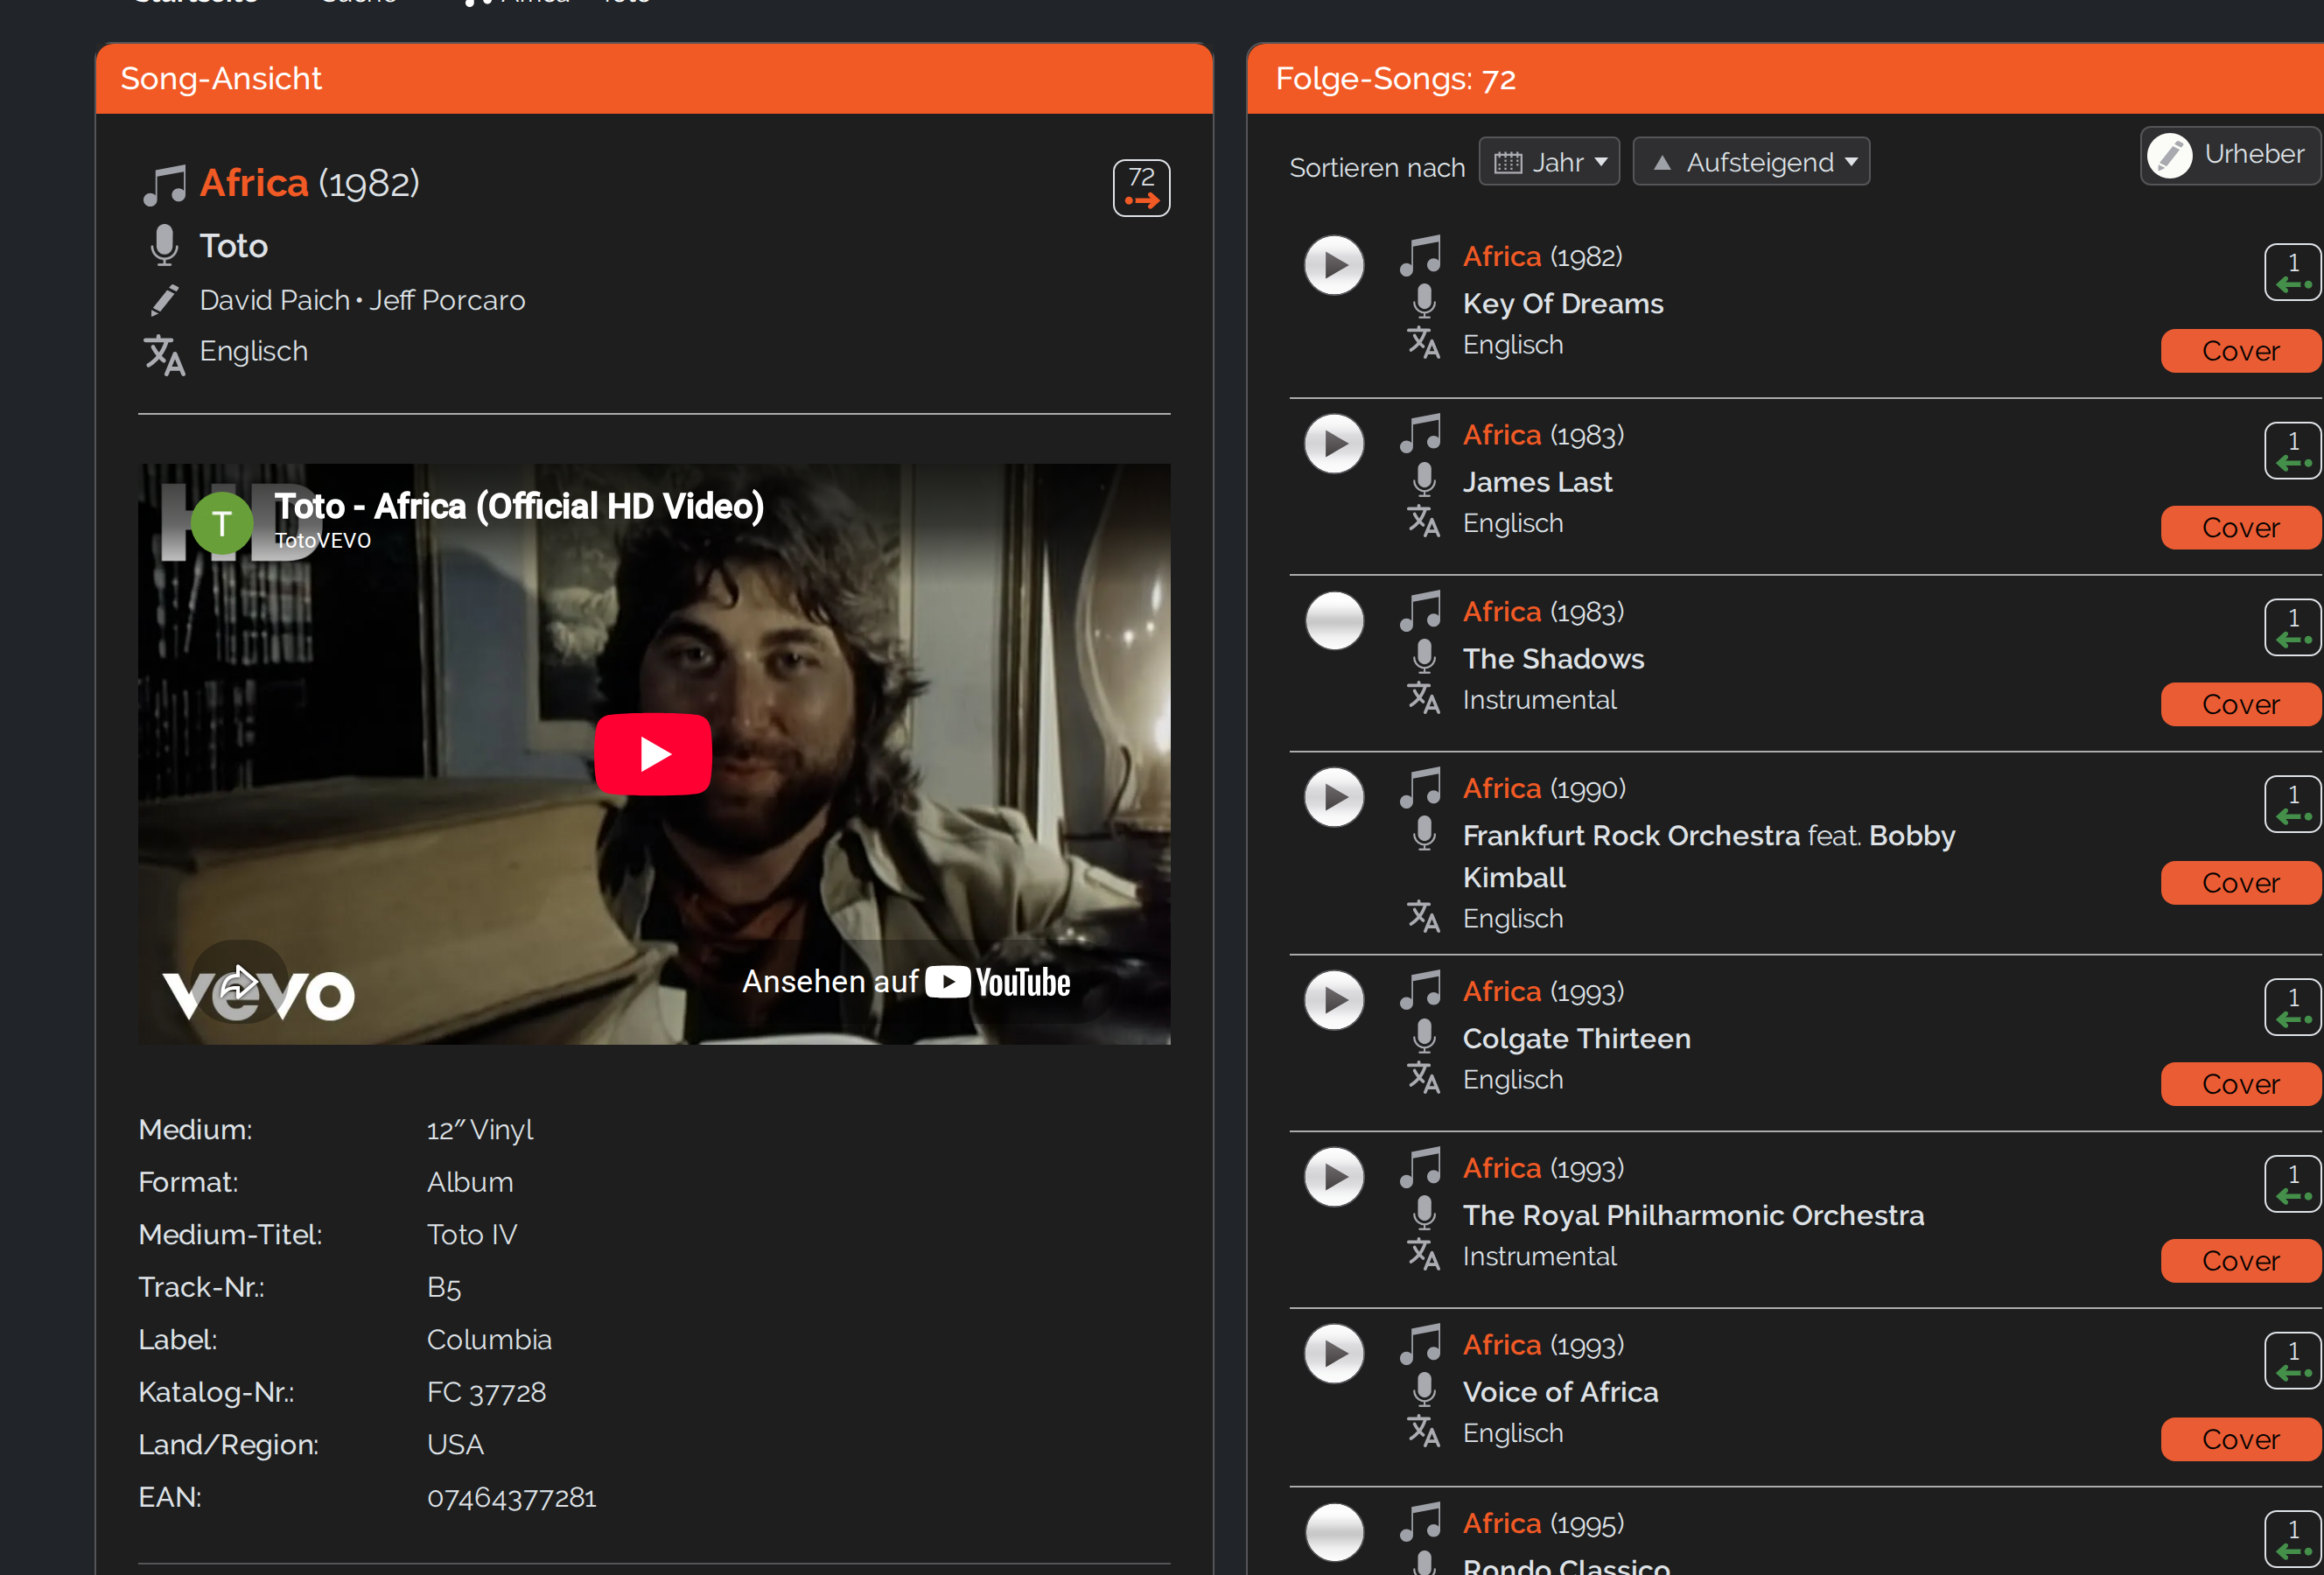Click origin-count icon for Frankfurt Rock Orchestra
The height and width of the screenshot is (1575, 2324).
click(2293, 804)
